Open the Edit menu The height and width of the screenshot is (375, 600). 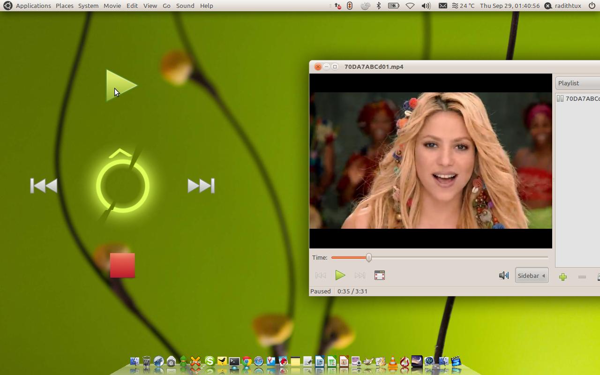[132, 6]
